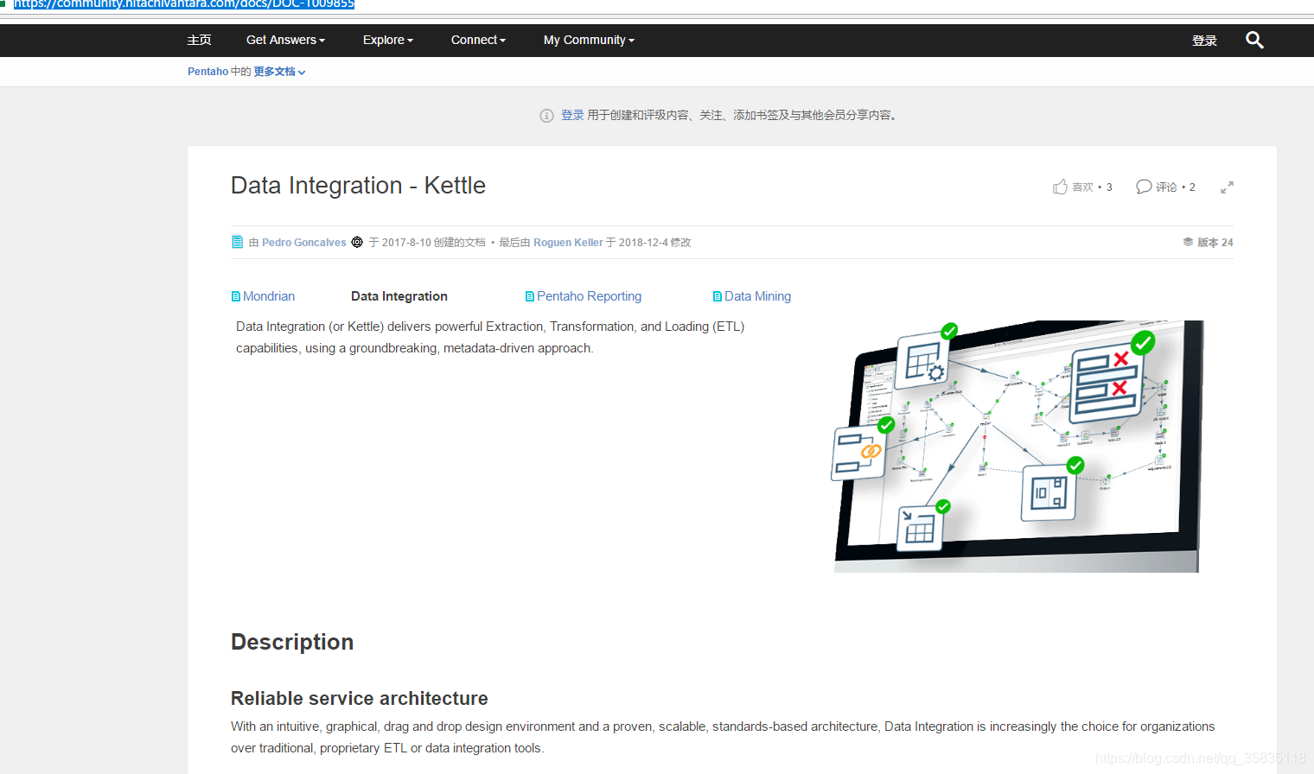The image size is (1314, 774).
Task: Open the Data Mining link
Action: click(x=757, y=296)
